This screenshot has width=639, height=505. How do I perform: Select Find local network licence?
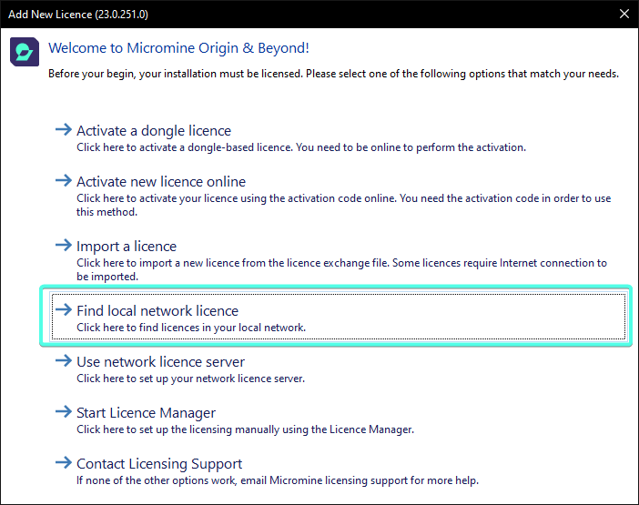pyautogui.click(x=157, y=311)
